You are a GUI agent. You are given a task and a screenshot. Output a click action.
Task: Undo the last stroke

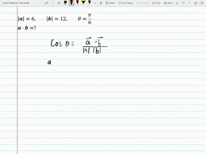[x=183, y=3]
